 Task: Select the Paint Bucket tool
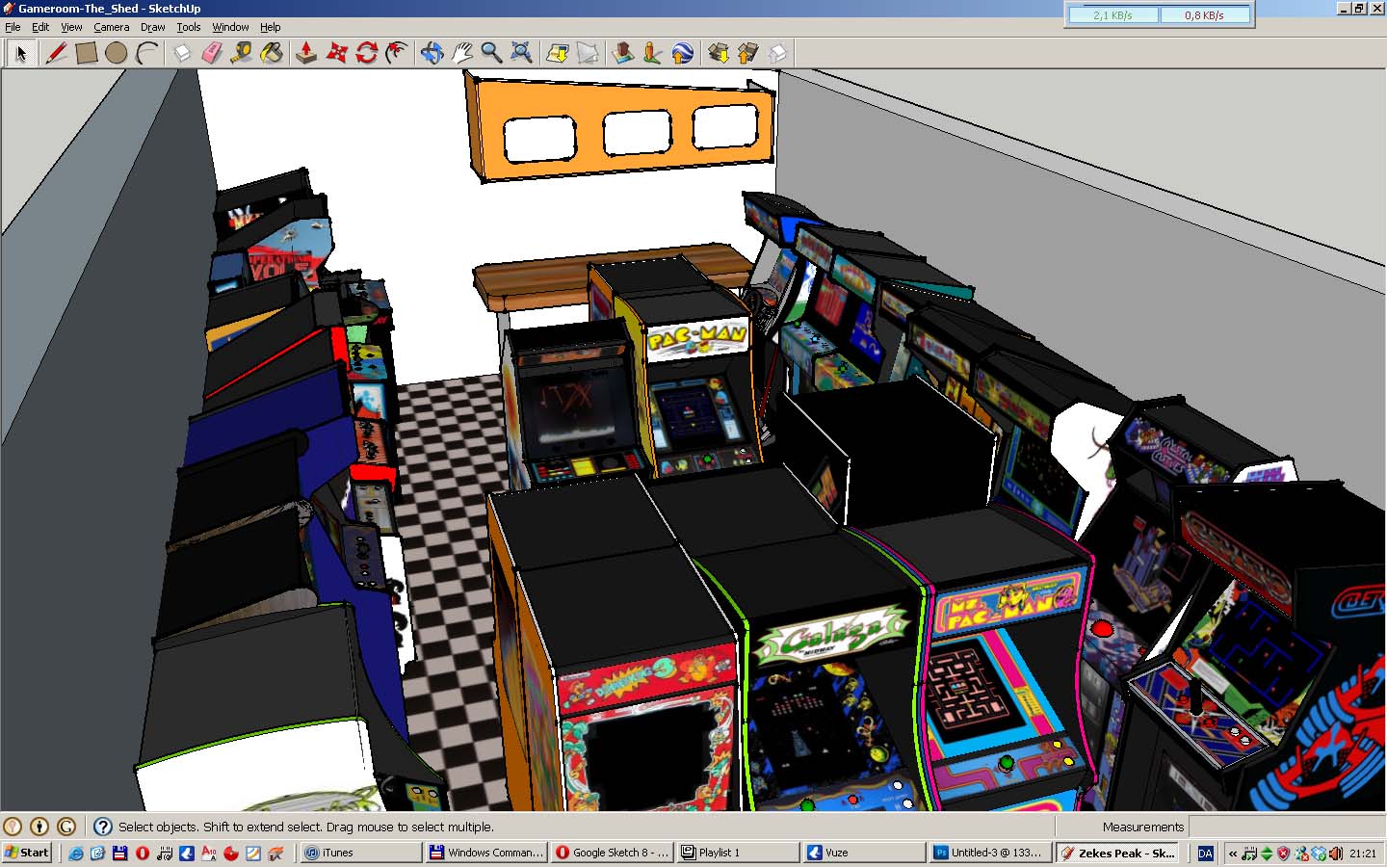[272, 53]
